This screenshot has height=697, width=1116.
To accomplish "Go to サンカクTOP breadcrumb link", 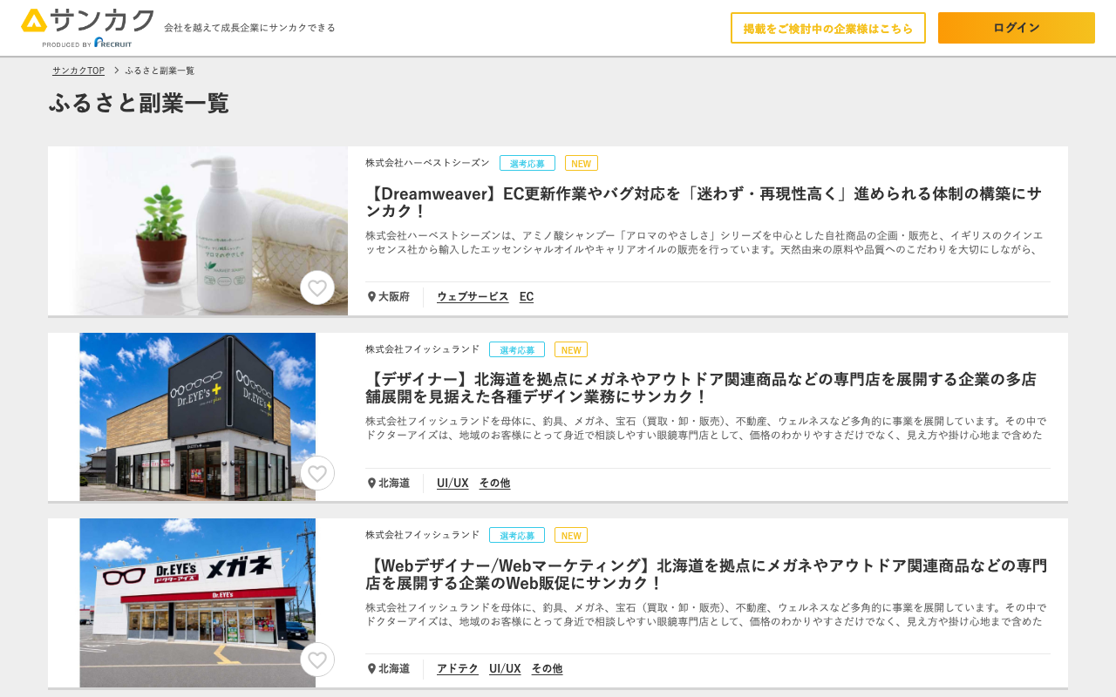I will (x=78, y=71).
